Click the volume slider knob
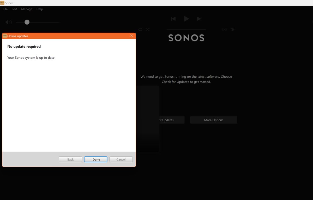The image size is (313, 200). click(27, 22)
